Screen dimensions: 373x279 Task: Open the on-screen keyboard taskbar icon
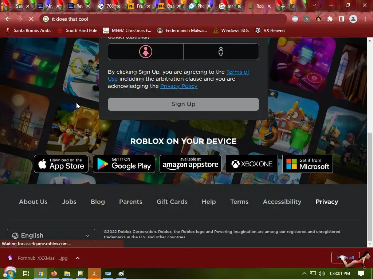coord(108,274)
